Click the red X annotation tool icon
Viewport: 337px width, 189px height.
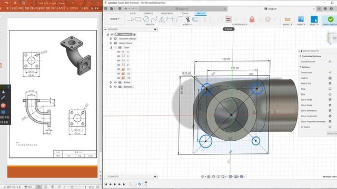pos(3,106)
